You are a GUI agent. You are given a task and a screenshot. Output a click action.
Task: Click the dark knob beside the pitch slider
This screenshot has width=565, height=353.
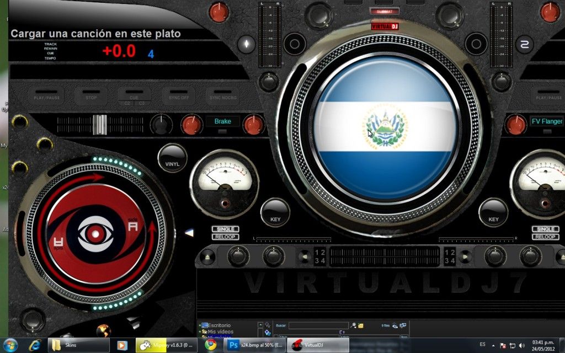[161, 125]
